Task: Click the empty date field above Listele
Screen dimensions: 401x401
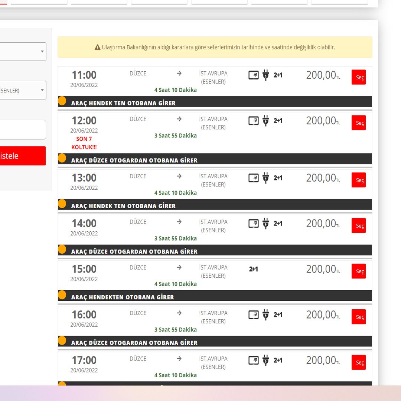Action: point(23,130)
